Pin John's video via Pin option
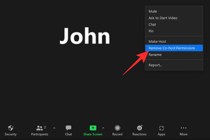Viewport: 210px width, 140px height. tap(151, 31)
